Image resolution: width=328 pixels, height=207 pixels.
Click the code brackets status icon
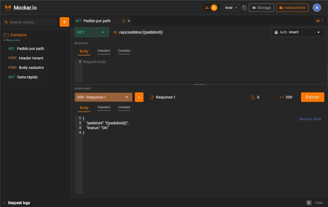[282, 97]
